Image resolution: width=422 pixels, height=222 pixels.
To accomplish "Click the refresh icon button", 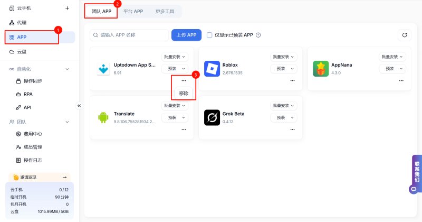I will tap(404, 35).
